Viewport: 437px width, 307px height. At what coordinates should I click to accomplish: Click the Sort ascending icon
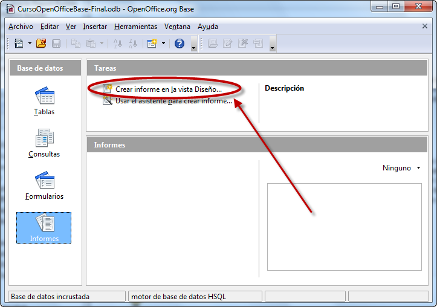118,44
